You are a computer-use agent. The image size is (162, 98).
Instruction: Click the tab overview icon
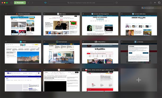(x=159, y=3)
